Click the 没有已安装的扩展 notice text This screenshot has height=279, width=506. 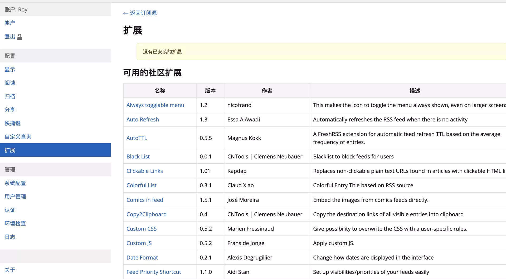(x=162, y=52)
